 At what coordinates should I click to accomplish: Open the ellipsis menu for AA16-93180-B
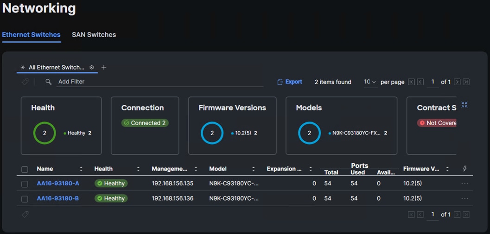[465, 198]
